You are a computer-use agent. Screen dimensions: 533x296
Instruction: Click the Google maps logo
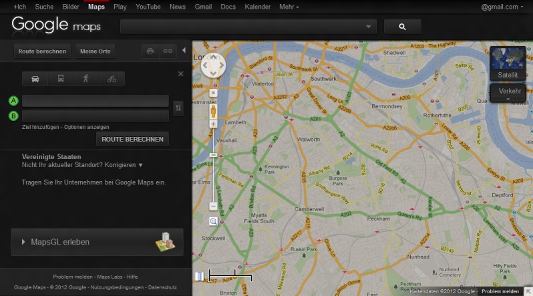[56, 25]
